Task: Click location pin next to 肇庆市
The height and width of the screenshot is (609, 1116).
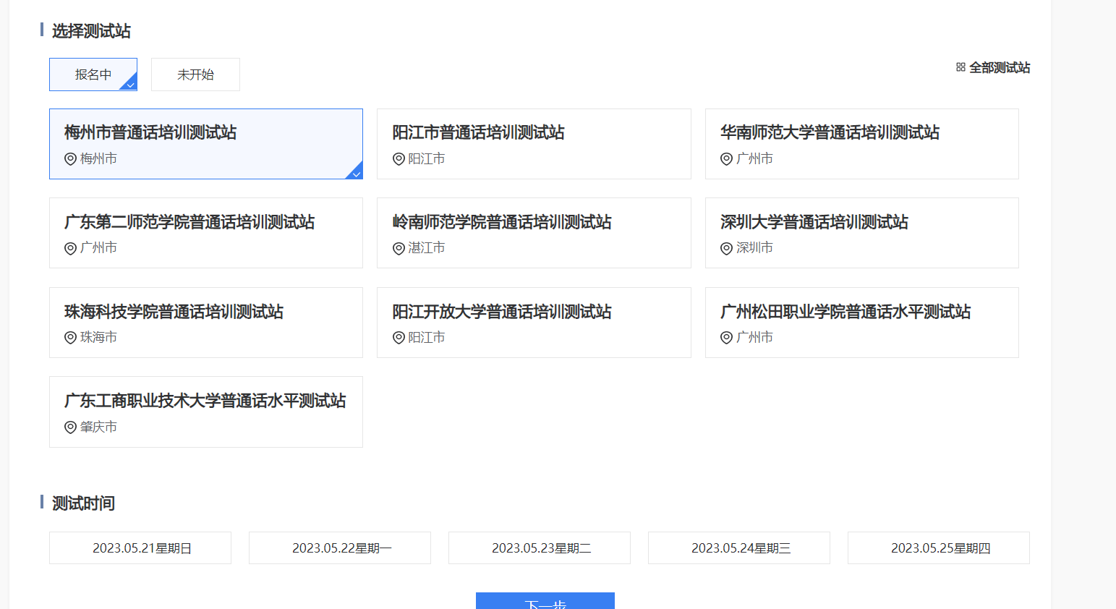Action: (x=70, y=427)
